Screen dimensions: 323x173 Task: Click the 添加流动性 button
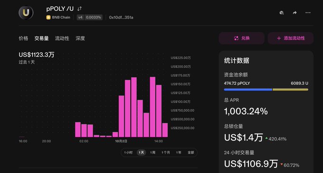pos(291,38)
